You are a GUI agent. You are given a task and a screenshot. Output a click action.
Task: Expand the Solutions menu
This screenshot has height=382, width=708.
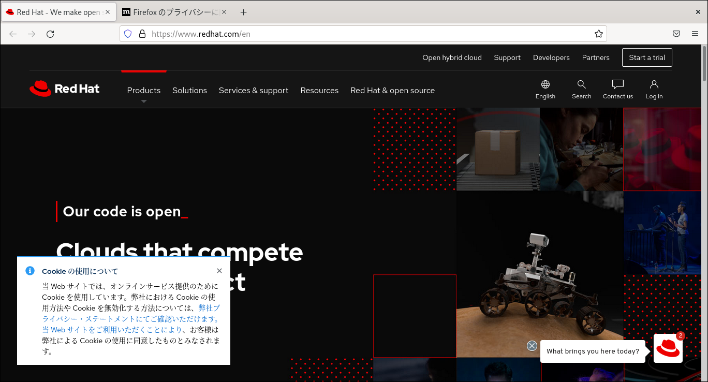[189, 90]
